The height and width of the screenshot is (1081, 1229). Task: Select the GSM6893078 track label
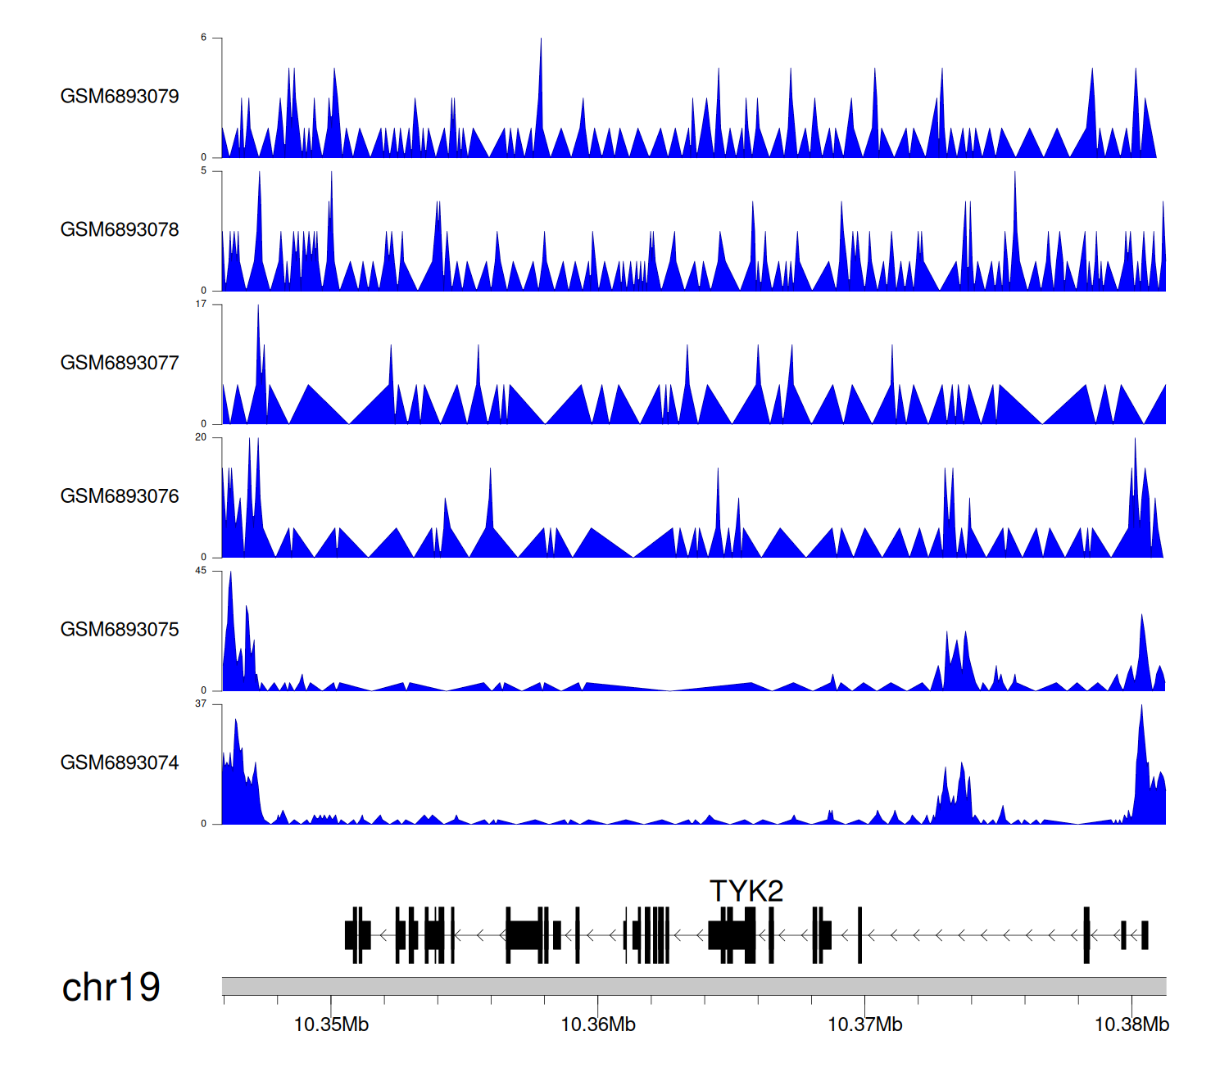(x=120, y=230)
